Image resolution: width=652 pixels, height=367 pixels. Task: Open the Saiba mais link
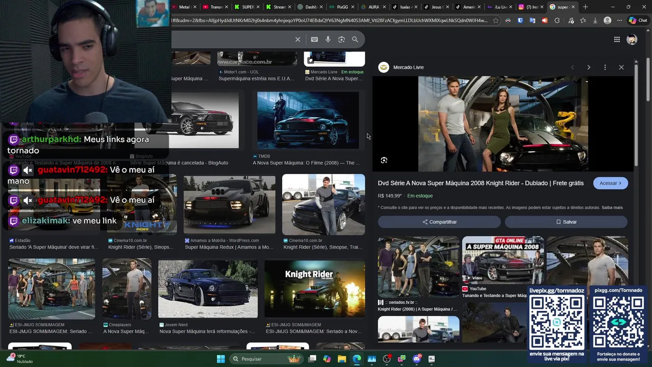[612, 207]
